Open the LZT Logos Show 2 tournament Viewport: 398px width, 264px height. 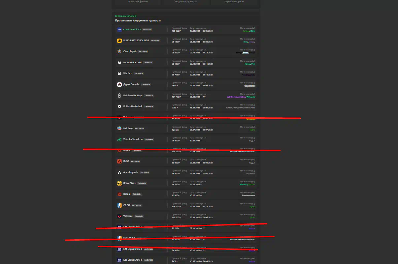pyautogui.click(x=133, y=249)
